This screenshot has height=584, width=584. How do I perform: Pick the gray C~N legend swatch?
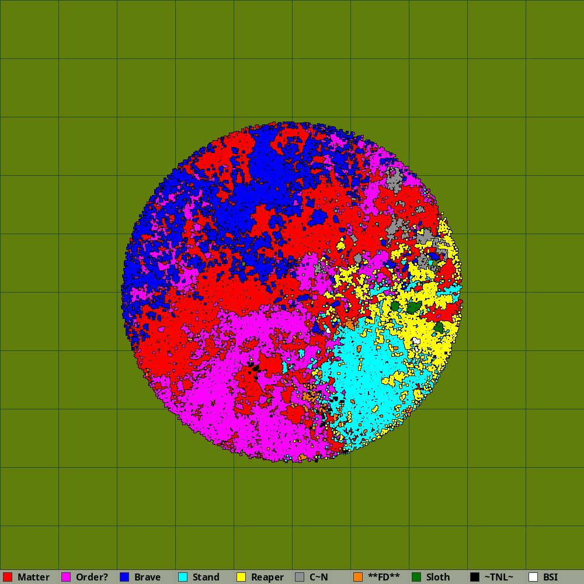coord(300,577)
